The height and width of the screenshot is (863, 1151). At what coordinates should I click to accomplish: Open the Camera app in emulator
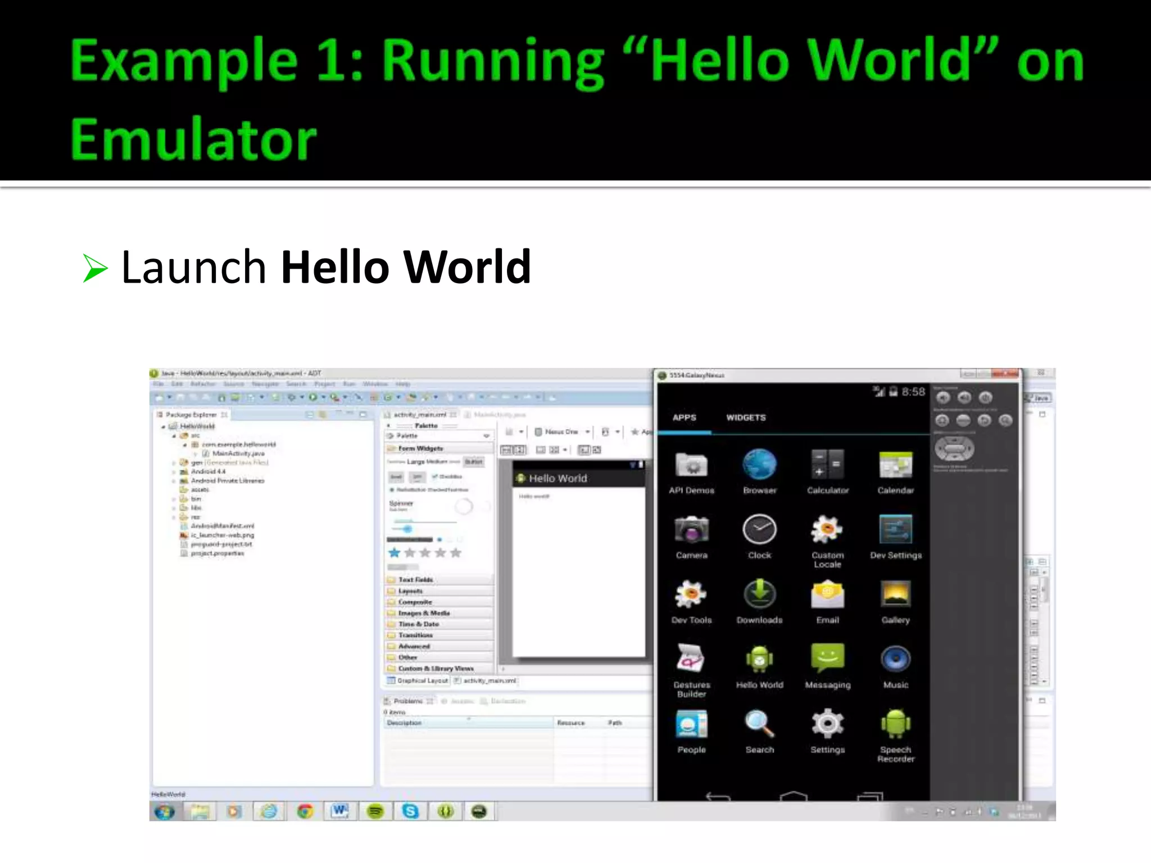691,537
